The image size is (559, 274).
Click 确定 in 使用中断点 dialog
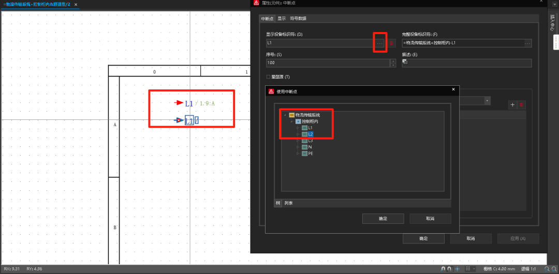[x=383, y=218]
